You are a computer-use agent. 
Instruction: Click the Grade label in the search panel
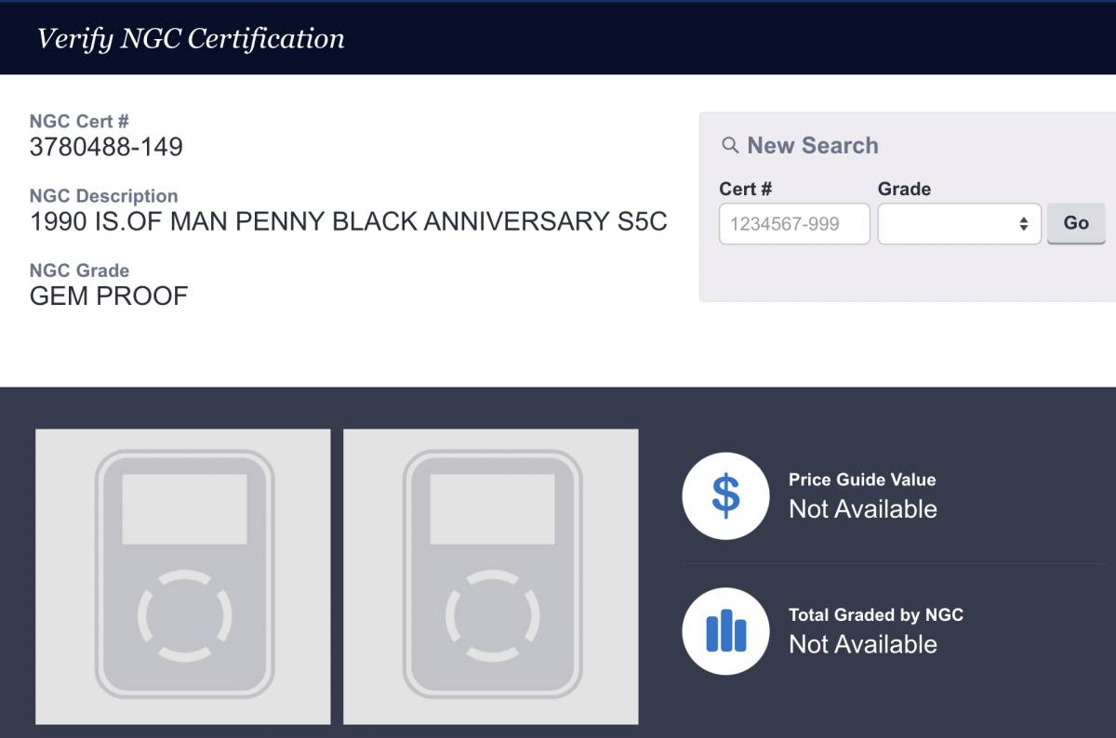[x=904, y=189]
